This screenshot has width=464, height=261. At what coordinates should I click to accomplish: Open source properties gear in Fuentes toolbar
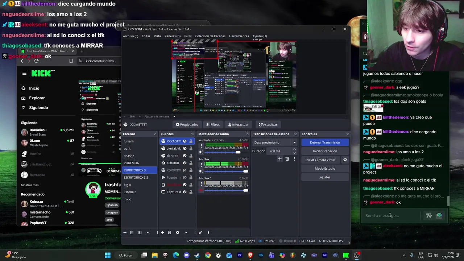177,232
